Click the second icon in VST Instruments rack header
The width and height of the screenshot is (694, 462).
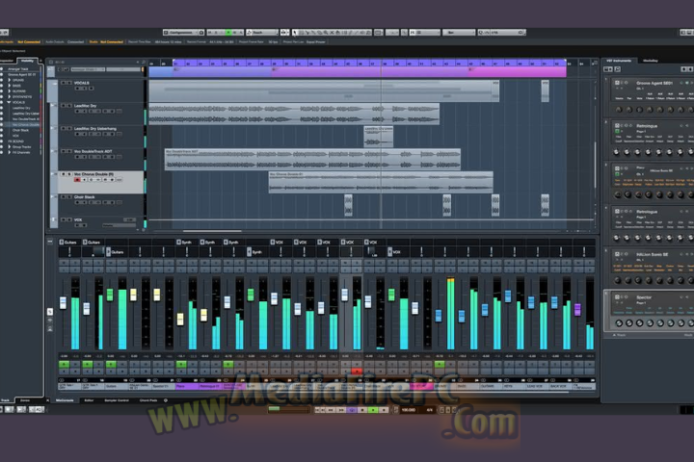coord(618,69)
